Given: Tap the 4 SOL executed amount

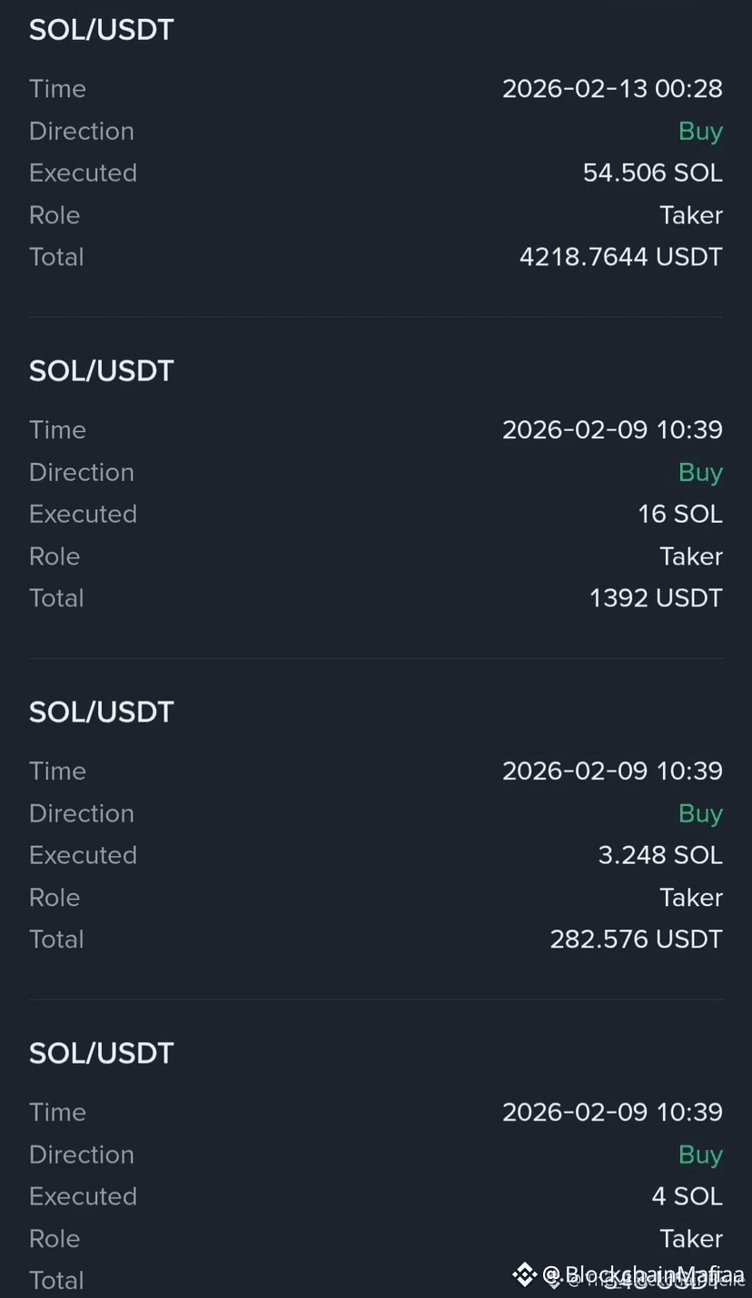Looking at the screenshot, I should 687,1196.
